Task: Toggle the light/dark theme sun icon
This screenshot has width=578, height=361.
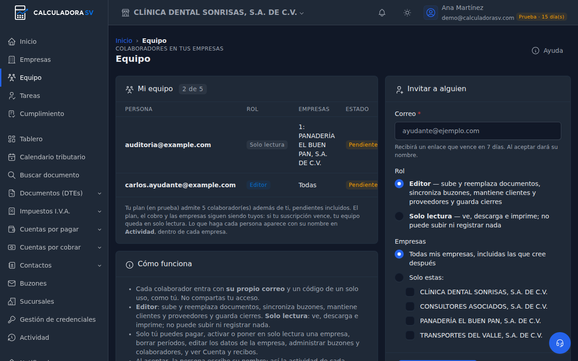Action: (407, 13)
